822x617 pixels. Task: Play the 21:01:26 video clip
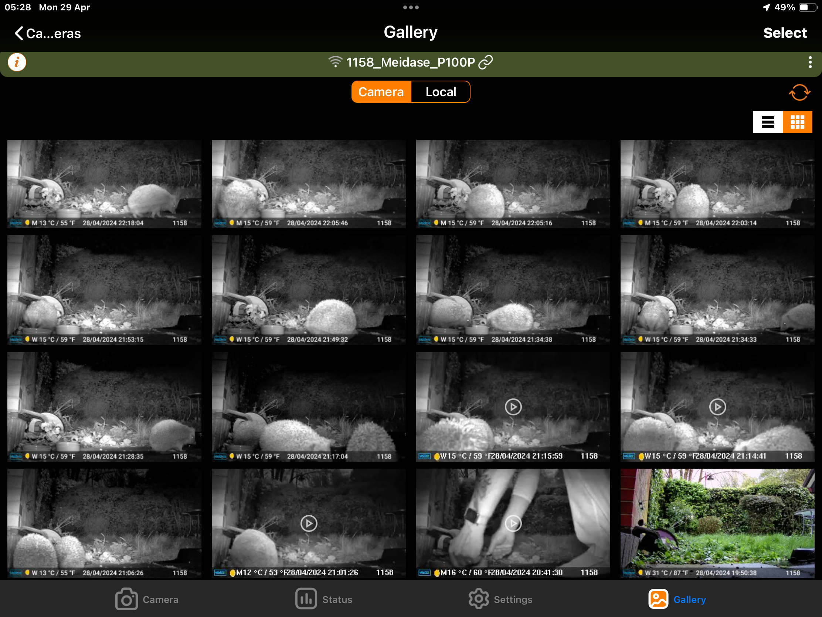pos(309,523)
